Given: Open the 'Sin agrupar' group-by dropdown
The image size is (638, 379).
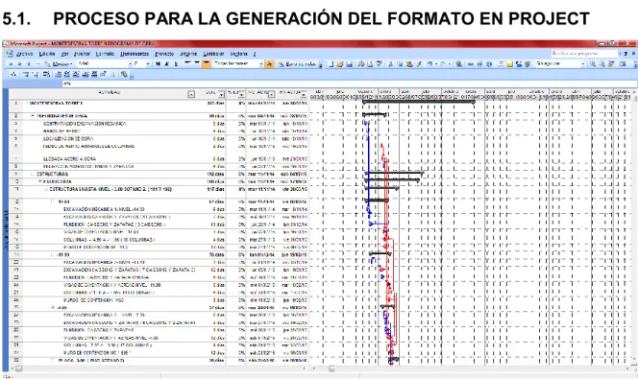Looking at the screenshot, I should click(x=583, y=63).
